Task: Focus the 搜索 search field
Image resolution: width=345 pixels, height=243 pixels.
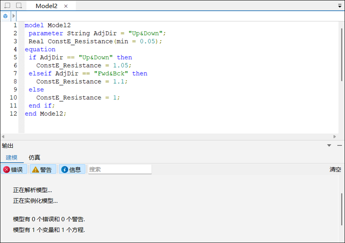Action: [x=120, y=169]
